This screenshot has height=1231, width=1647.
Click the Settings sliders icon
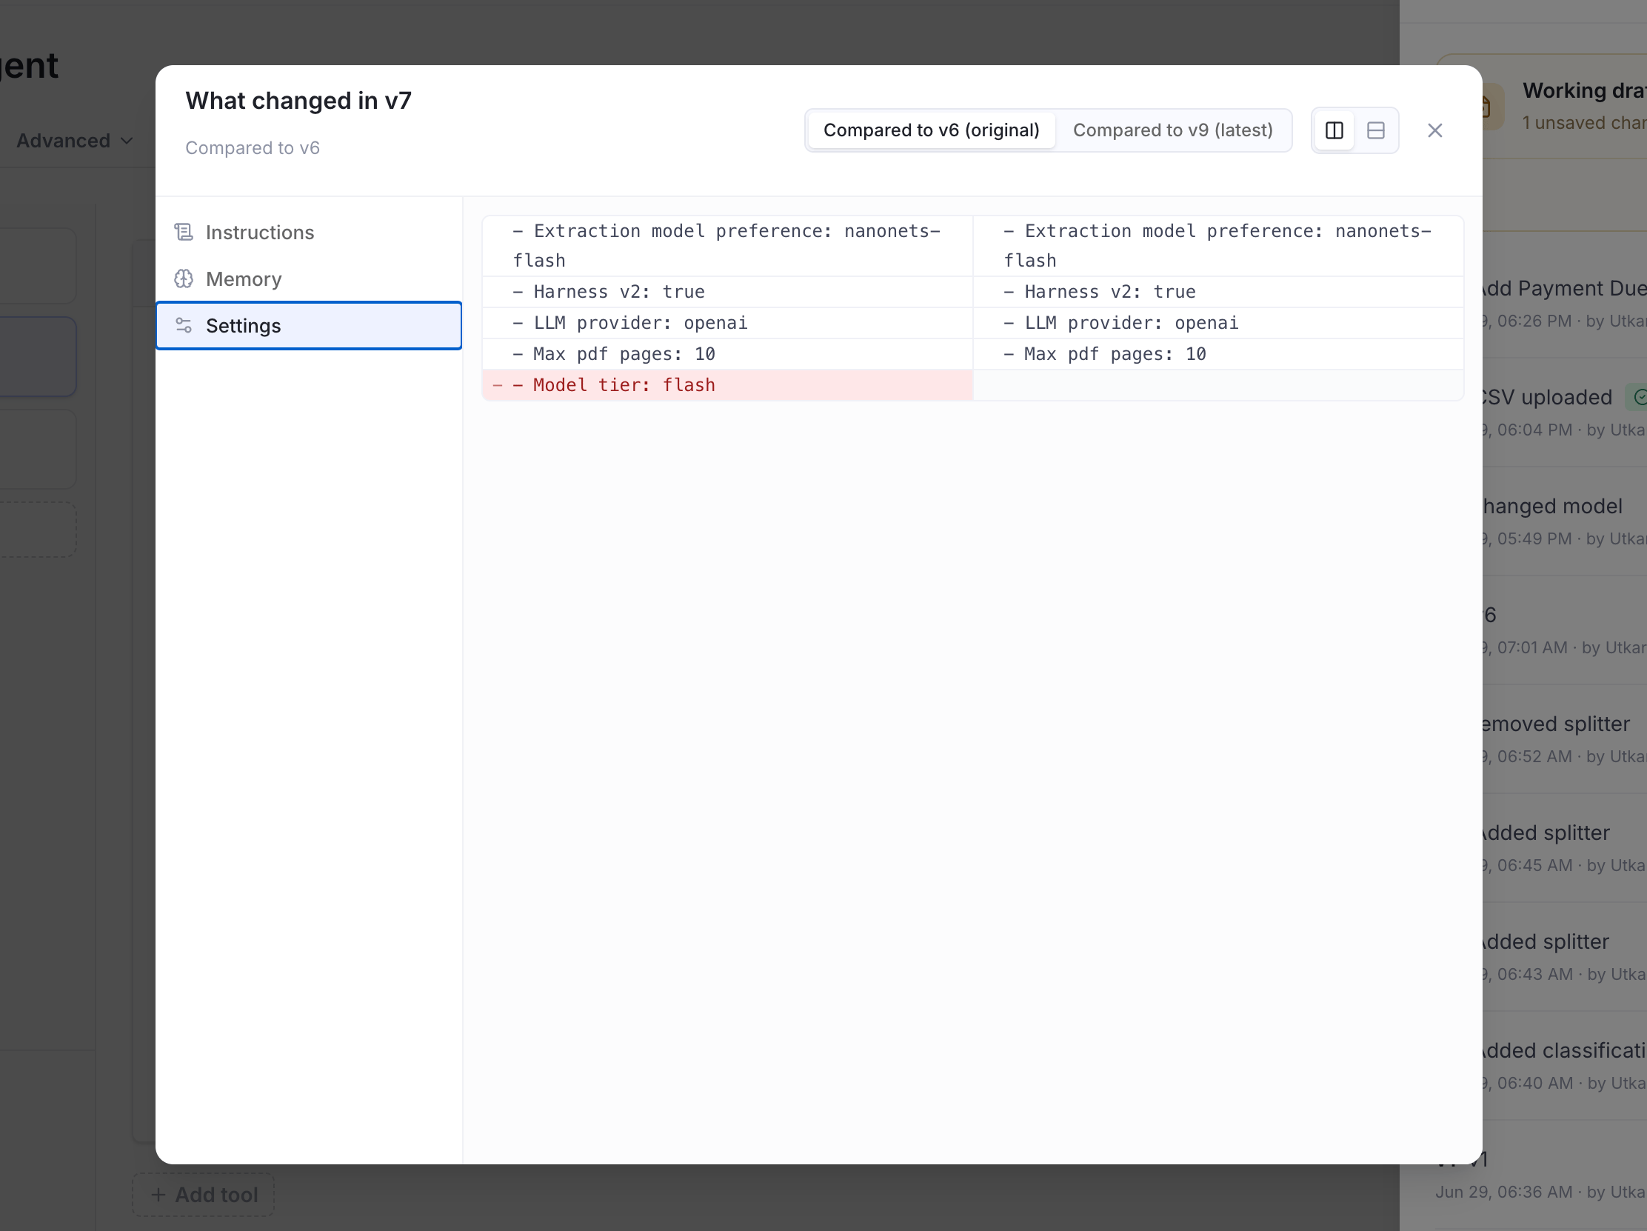pyautogui.click(x=184, y=325)
